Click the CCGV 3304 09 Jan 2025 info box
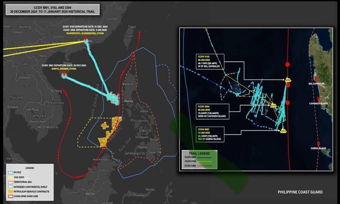340x204 pixels. 213,112
